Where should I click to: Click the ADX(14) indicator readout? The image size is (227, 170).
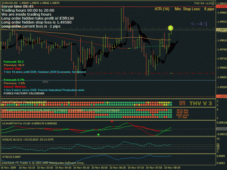point(28,140)
